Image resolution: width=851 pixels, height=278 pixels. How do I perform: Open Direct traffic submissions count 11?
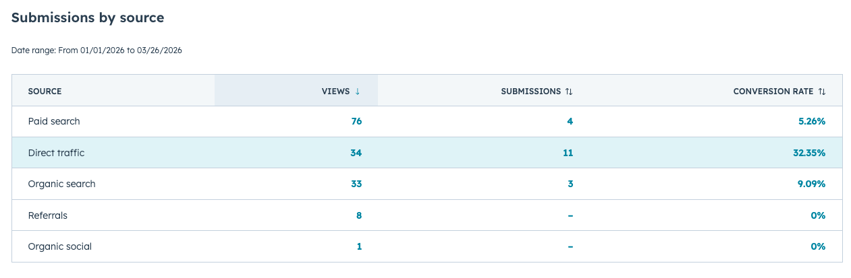tap(568, 153)
